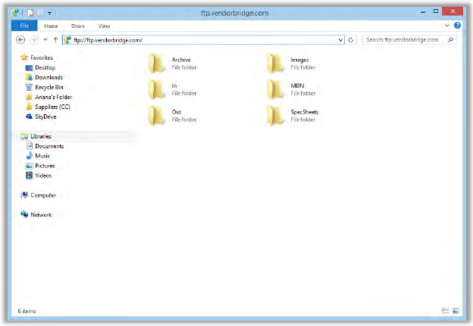473x326 pixels.
Task: Click Properties icon in quick access toolbar
Action: click(x=30, y=13)
